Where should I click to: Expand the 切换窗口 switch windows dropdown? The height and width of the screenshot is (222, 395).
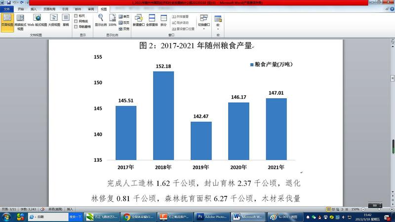coord(204,22)
